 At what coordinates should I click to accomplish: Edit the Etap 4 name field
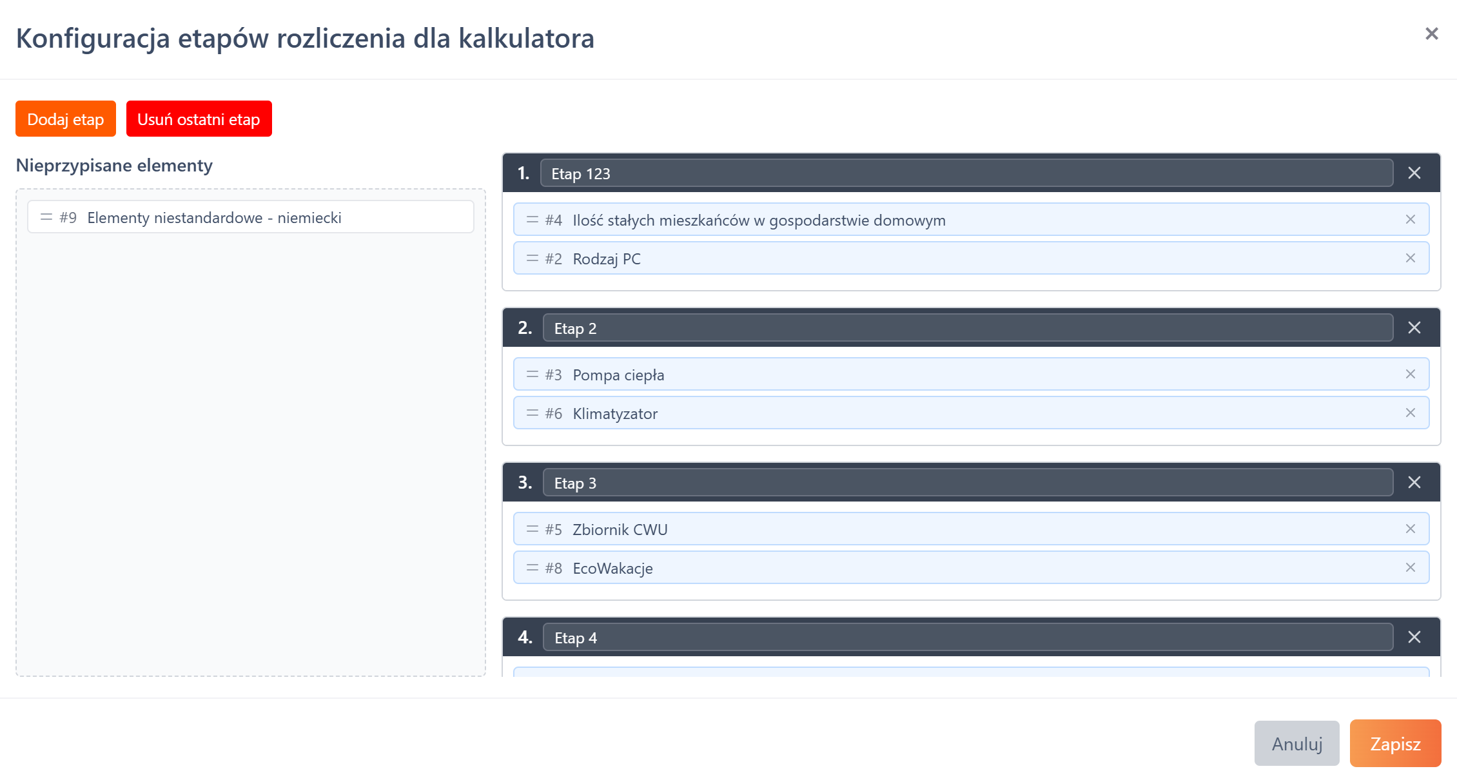point(967,638)
